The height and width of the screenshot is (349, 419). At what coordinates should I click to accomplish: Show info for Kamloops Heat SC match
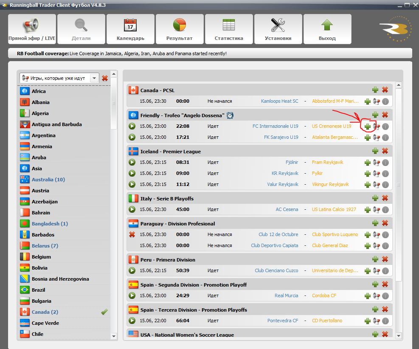[x=385, y=101]
